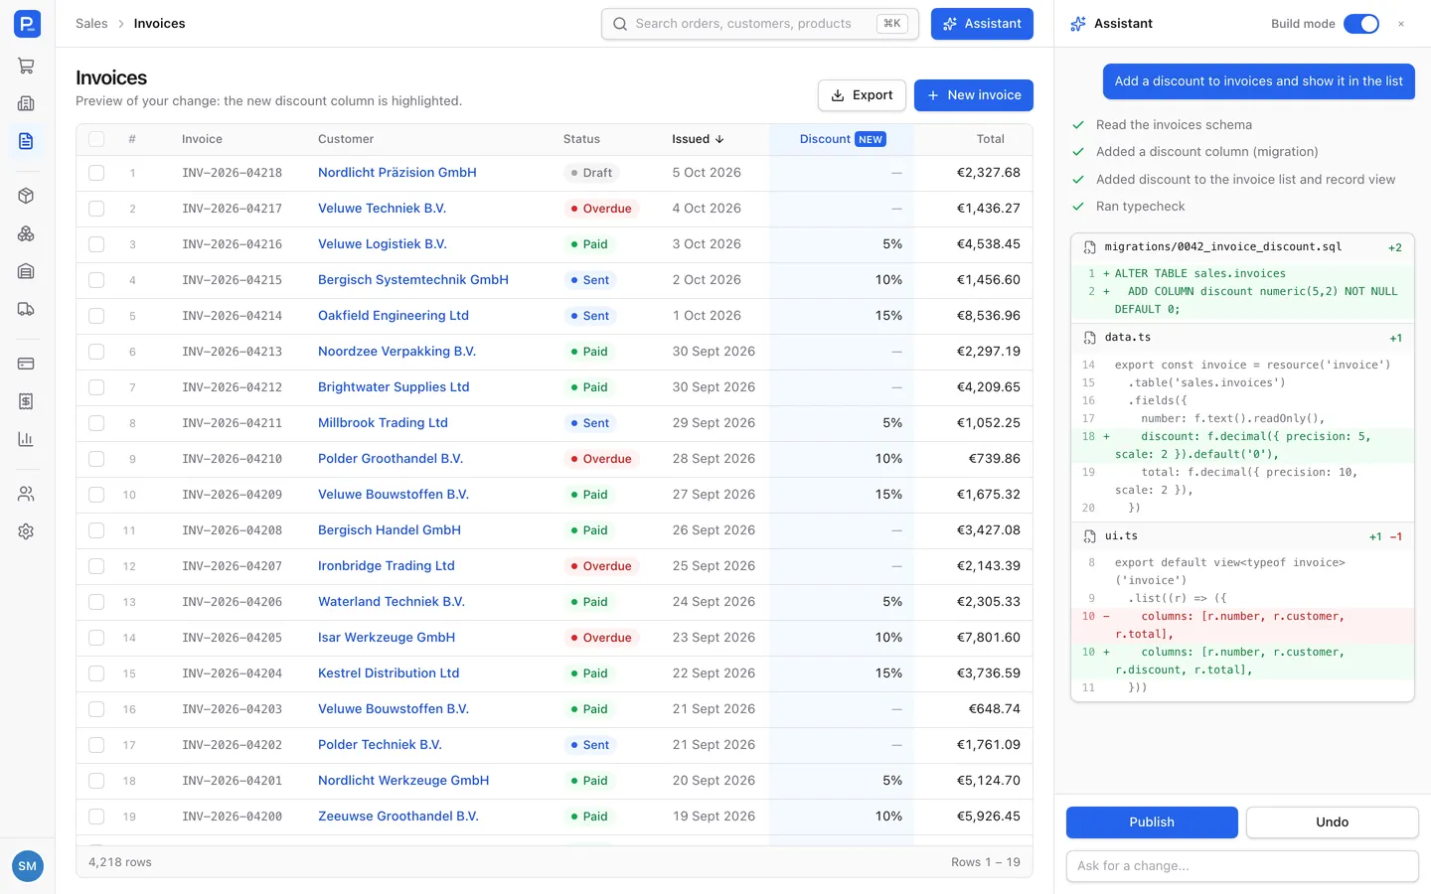Viewport: 1431px width, 894px height.
Task: Open customer Isar Werkzeuge GmbH
Action: pos(387,638)
